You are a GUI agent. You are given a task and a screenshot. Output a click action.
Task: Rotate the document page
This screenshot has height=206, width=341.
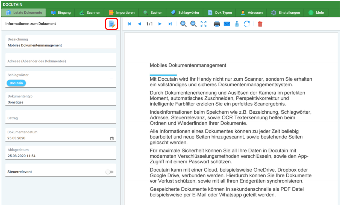coord(247,24)
